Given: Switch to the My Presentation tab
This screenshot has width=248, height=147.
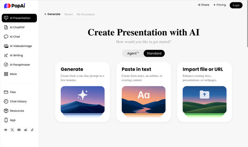Looking at the screenshot, I should (x=86, y=14).
